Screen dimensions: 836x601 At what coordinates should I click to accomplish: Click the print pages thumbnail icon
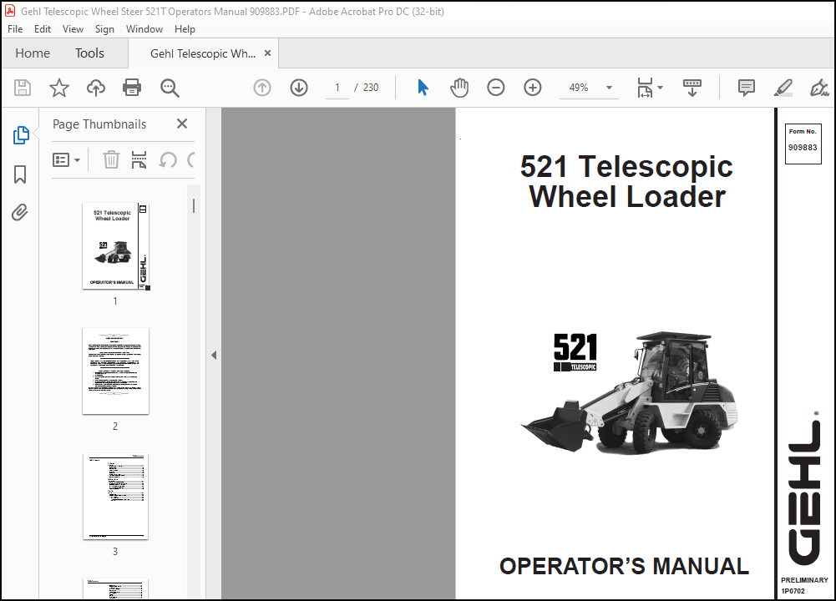click(139, 159)
